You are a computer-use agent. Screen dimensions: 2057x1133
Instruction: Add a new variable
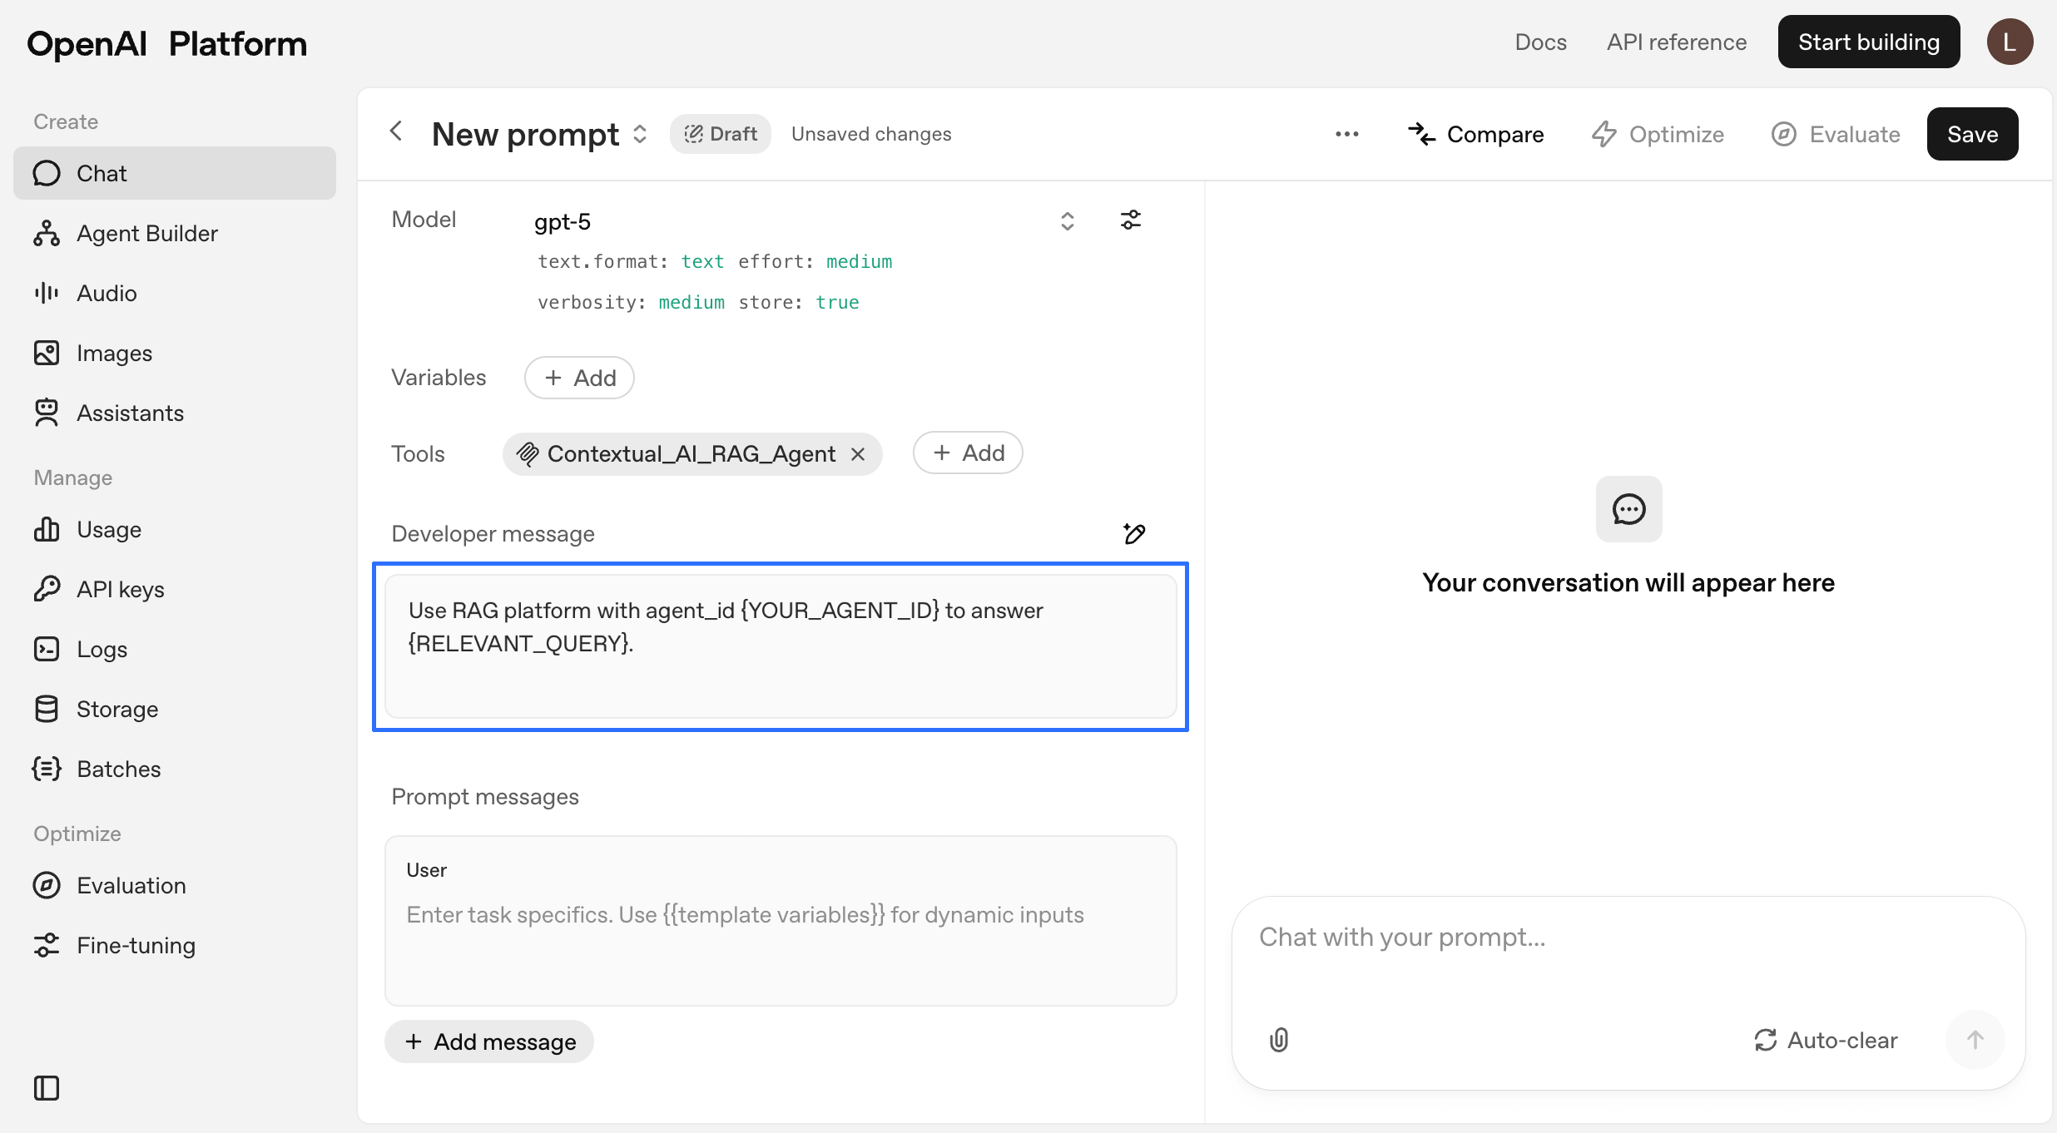579,378
